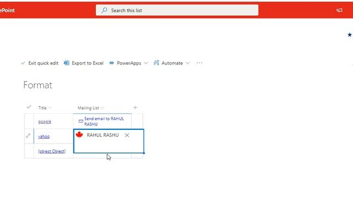Viewport: 353px width, 198px height.
Task: Click the Mailing List column header
Action: 88,108
